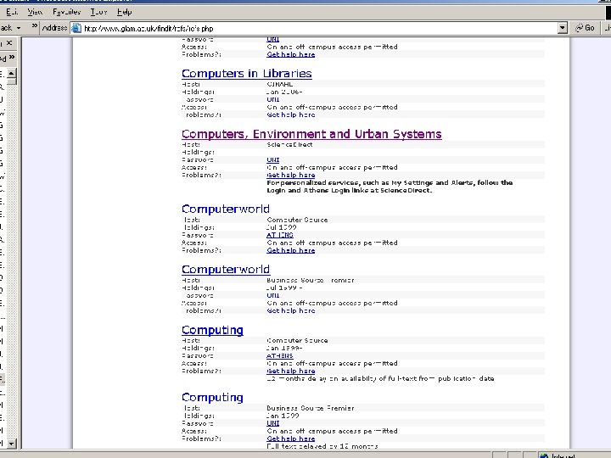Click ATHENS link under Computing Computer Source

tap(280, 355)
